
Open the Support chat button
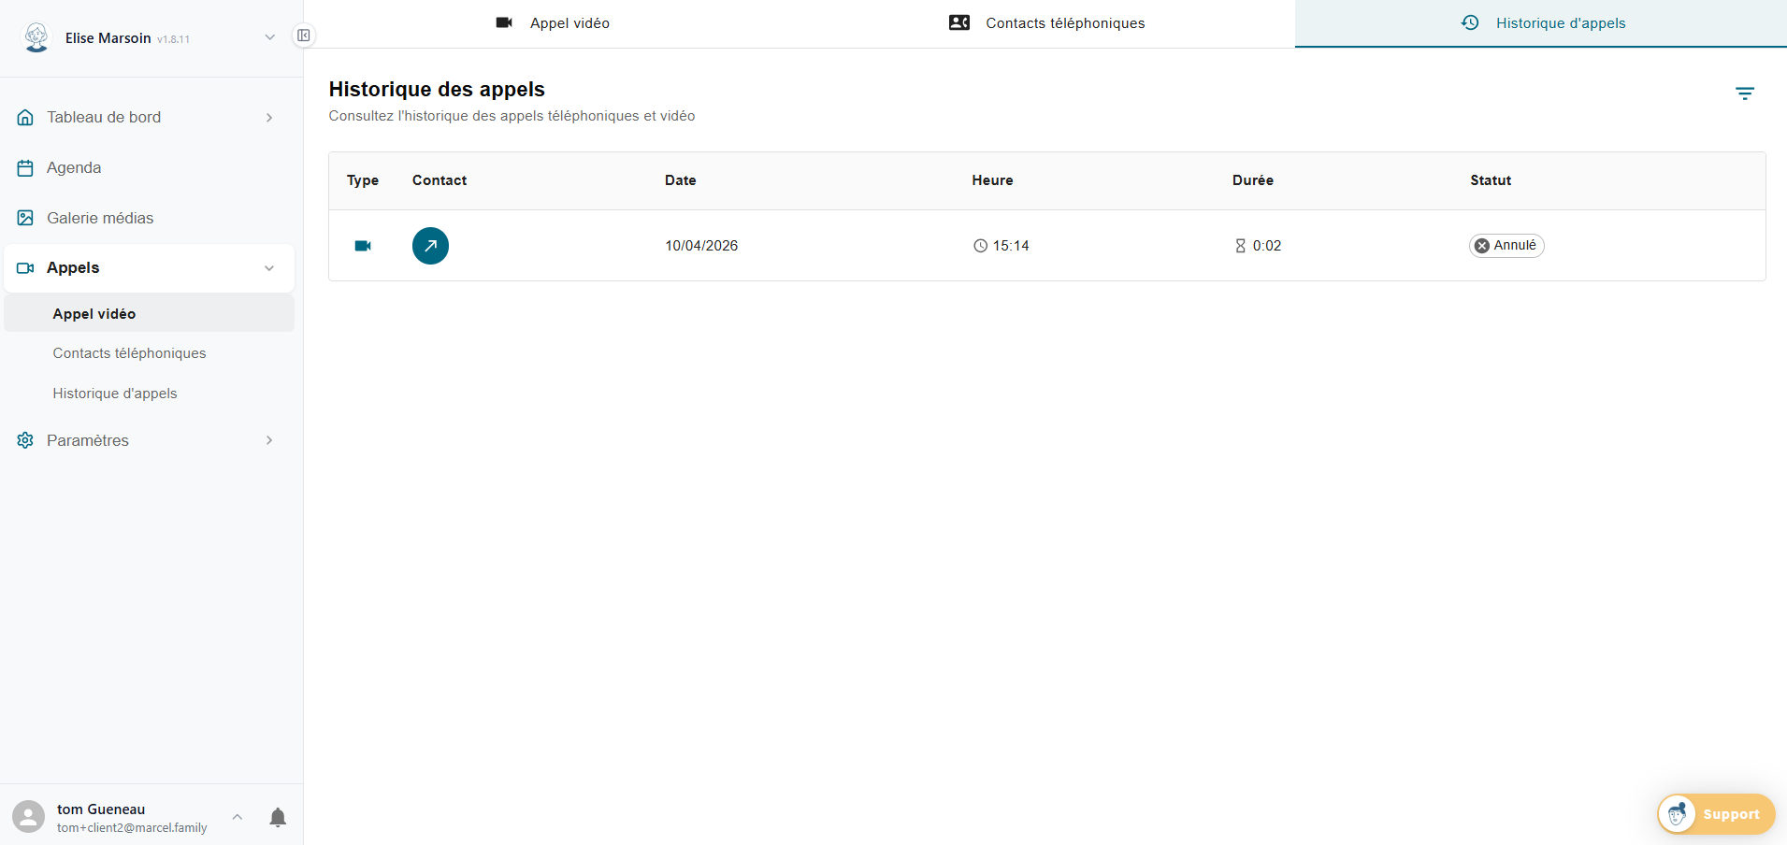[x=1716, y=814]
